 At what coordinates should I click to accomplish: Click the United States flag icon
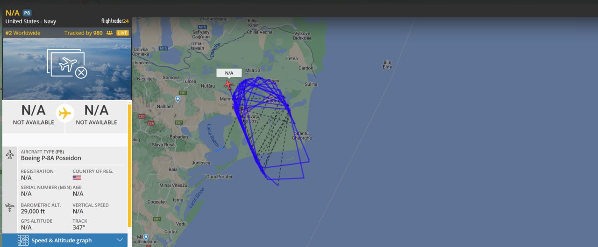pyautogui.click(x=77, y=178)
